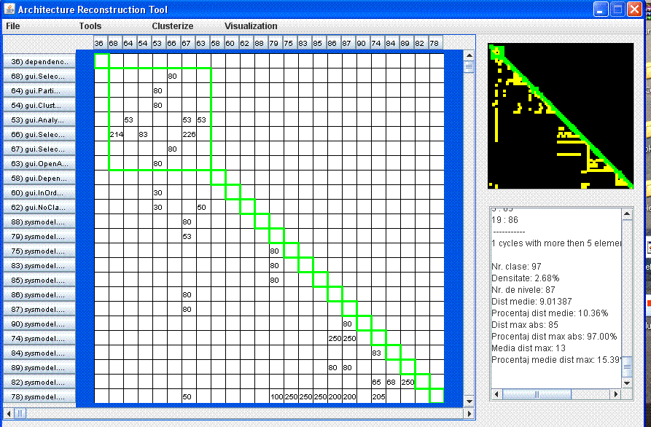The image size is (651, 427).
Task: Select the '53) gui.Analy...' row header
Action: point(39,120)
